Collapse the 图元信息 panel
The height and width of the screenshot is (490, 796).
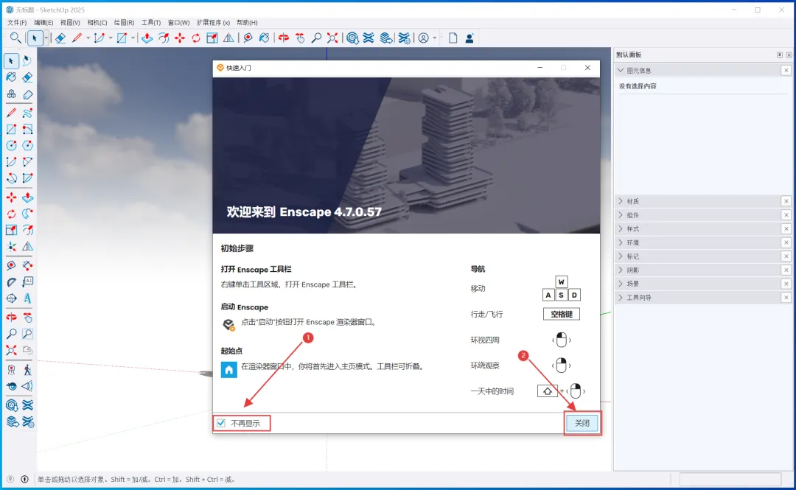click(621, 70)
